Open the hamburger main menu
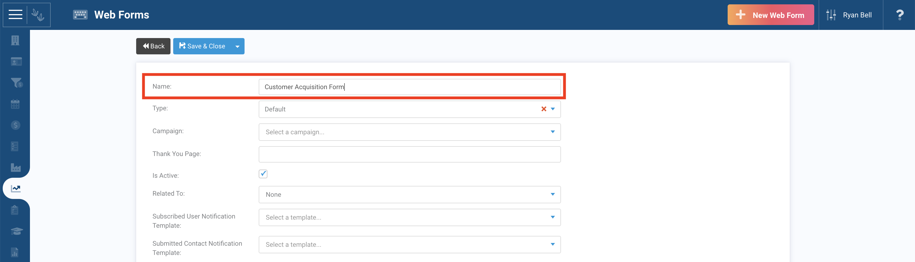The image size is (915, 262). click(x=15, y=15)
